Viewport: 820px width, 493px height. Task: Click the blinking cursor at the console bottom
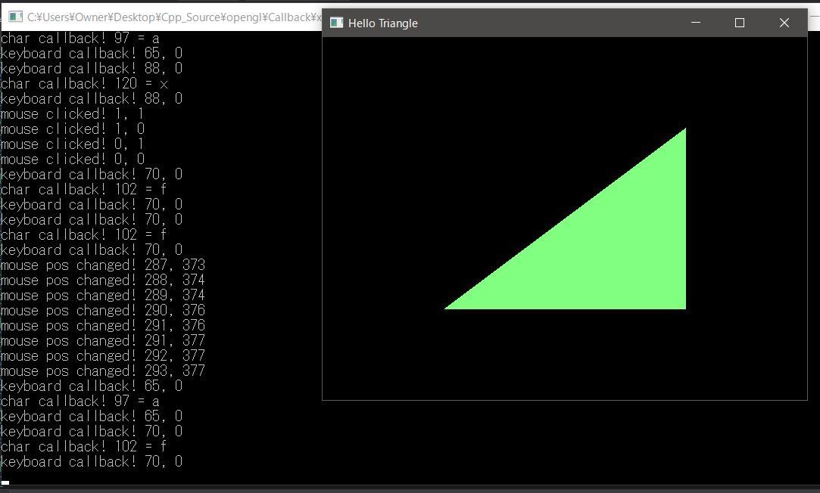point(5,483)
